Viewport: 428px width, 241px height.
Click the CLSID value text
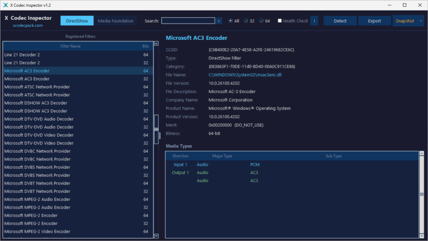click(251, 50)
